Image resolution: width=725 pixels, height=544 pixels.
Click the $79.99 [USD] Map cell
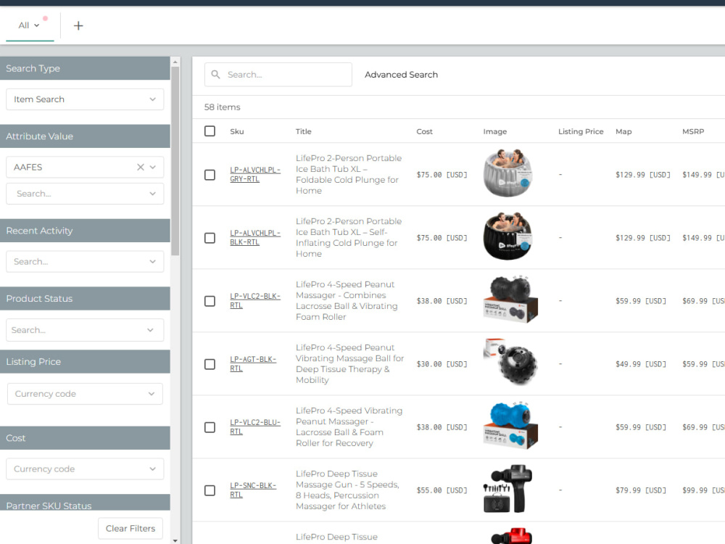point(641,490)
